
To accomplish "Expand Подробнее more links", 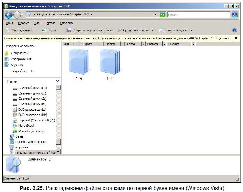I will pos(22,71).
